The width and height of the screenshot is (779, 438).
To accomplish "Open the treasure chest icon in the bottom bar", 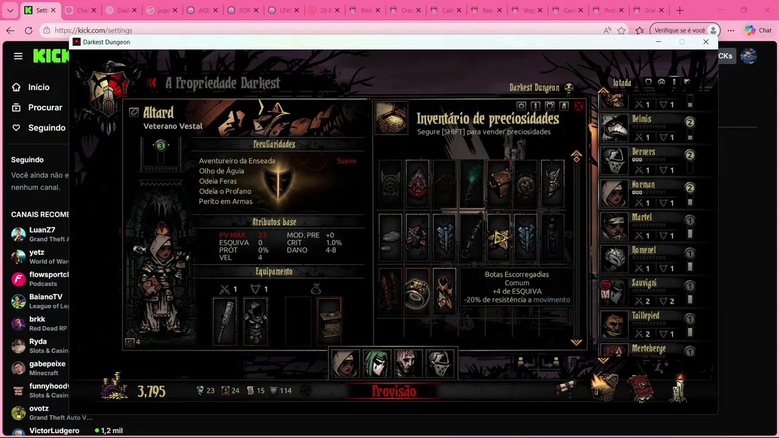I will click(605, 387).
